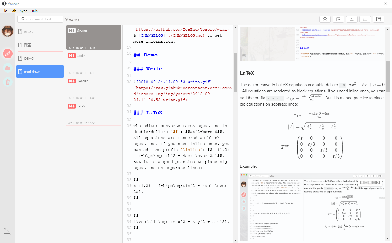This screenshot has height=243, width=392.
Task: Open the settings sliders icon
Action: tap(8, 231)
